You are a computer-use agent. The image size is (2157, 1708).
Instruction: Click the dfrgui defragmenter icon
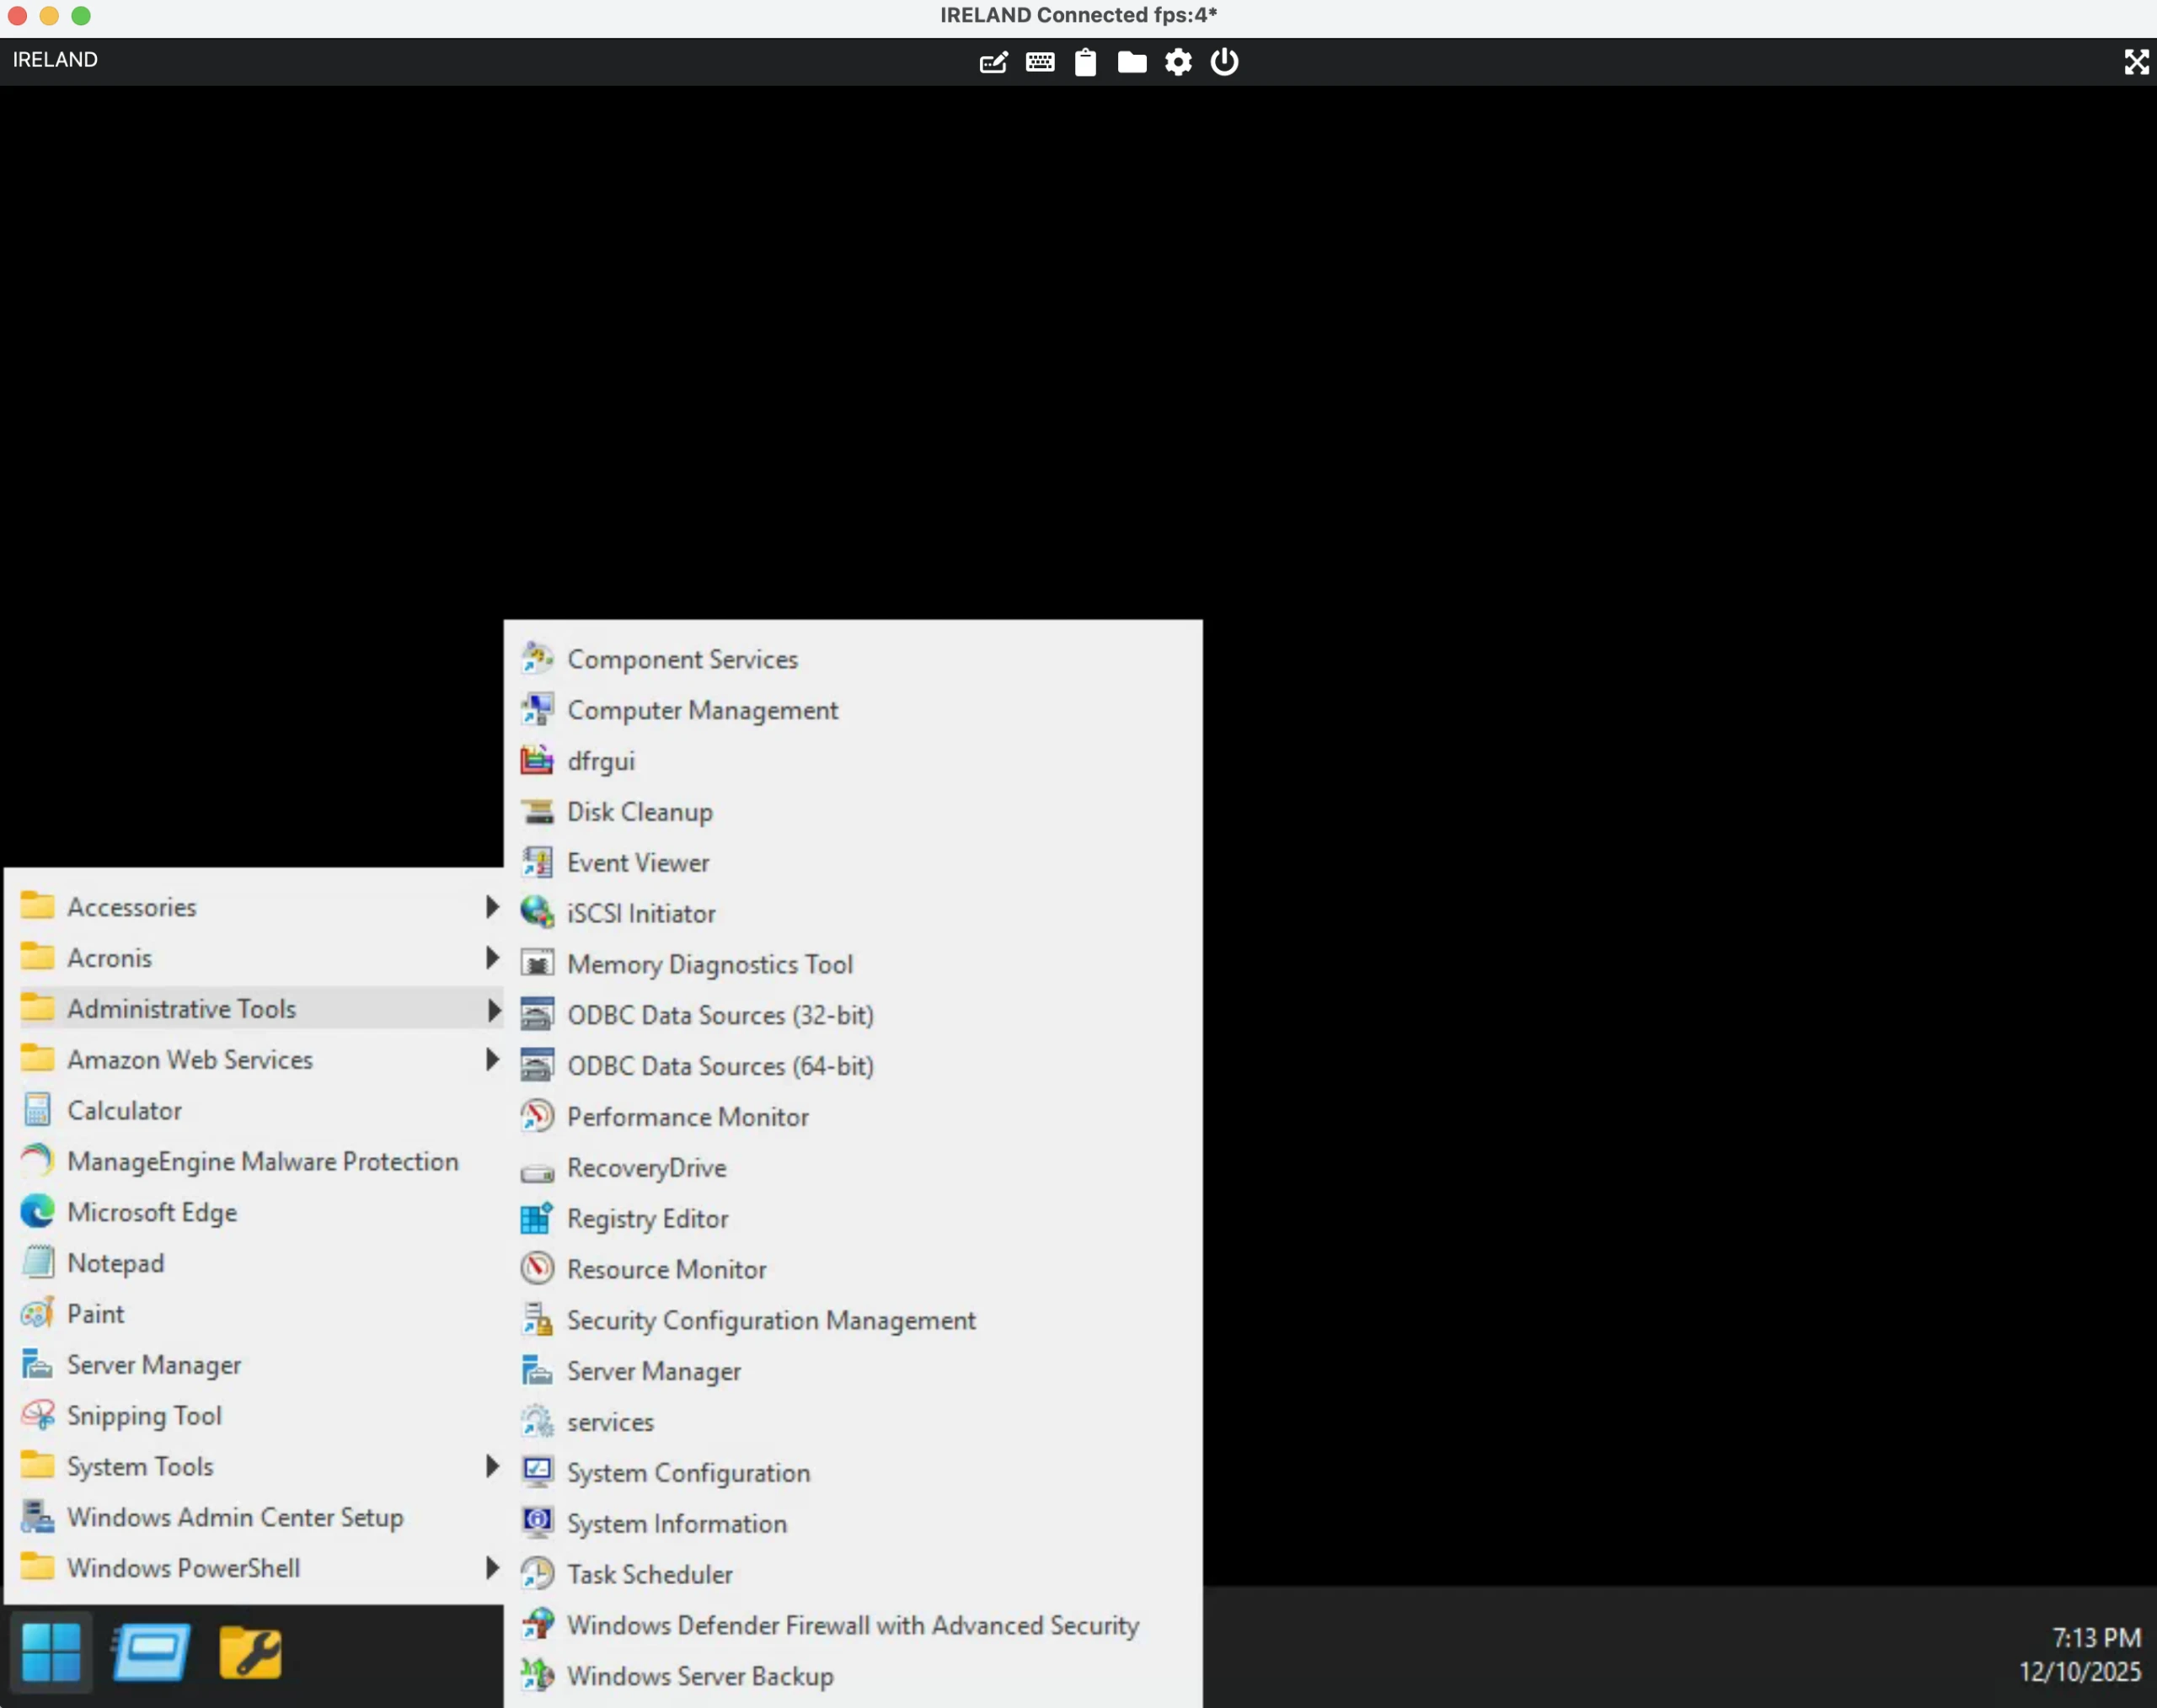tap(538, 761)
